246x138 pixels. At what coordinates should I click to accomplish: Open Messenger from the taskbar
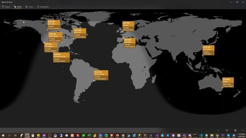tap(44, 135)
